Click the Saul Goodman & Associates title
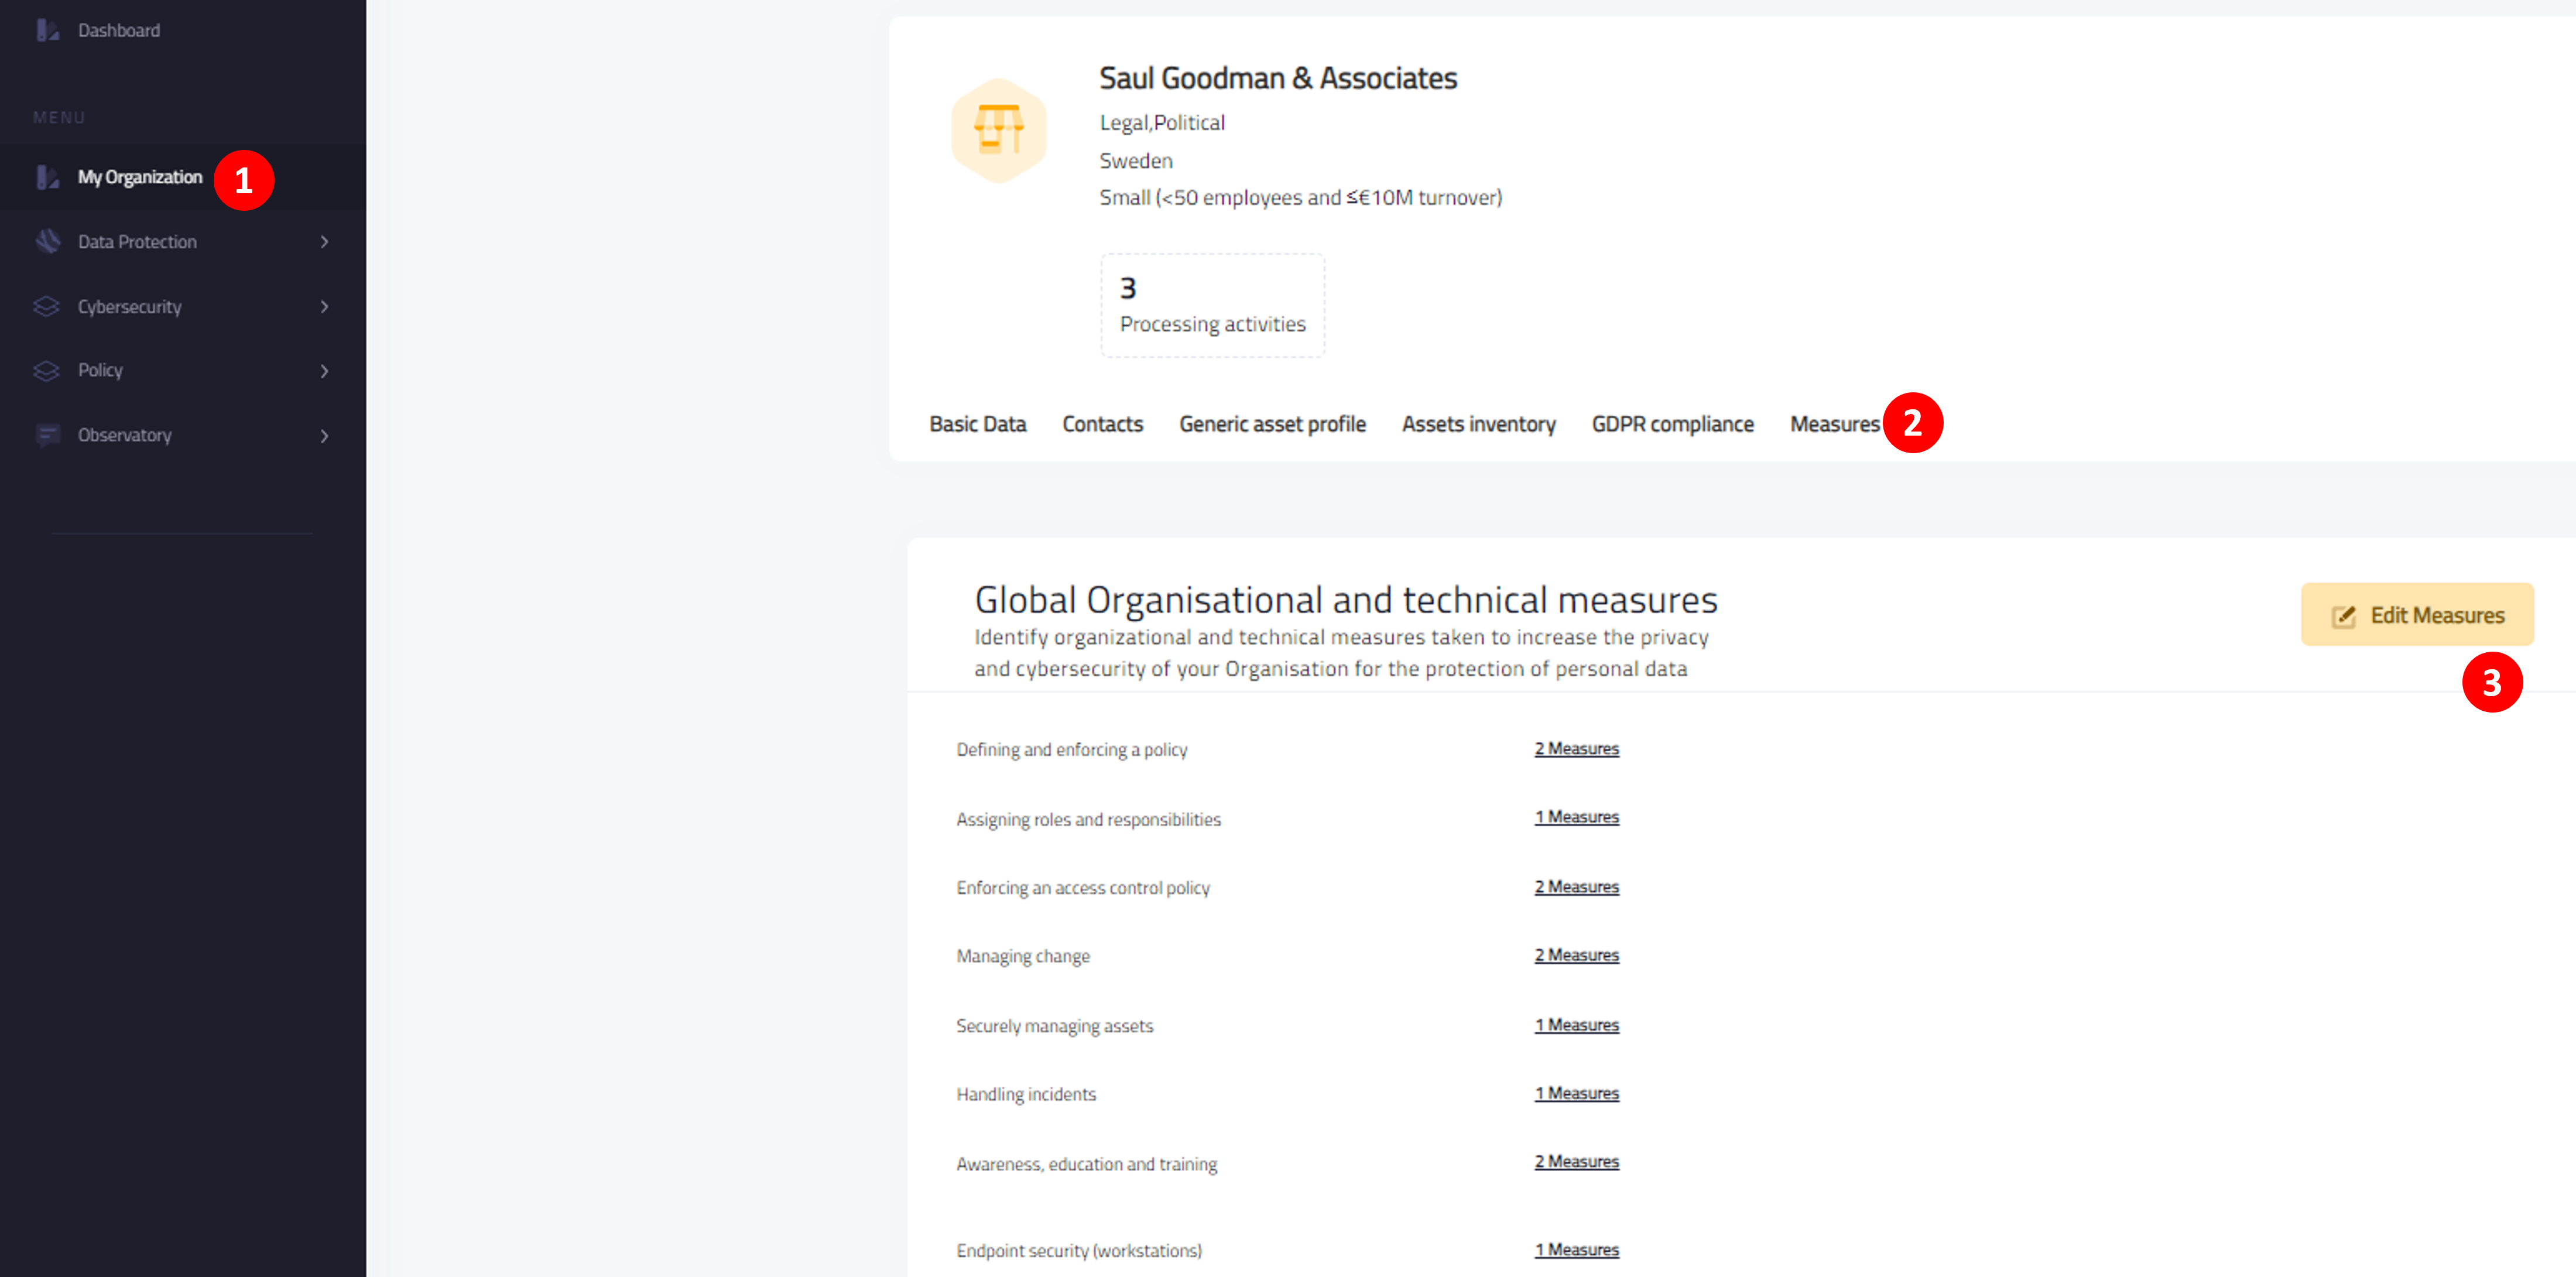This screenshot has height=1277, width=2576. pyautogui.click(x=1278, y=78)
